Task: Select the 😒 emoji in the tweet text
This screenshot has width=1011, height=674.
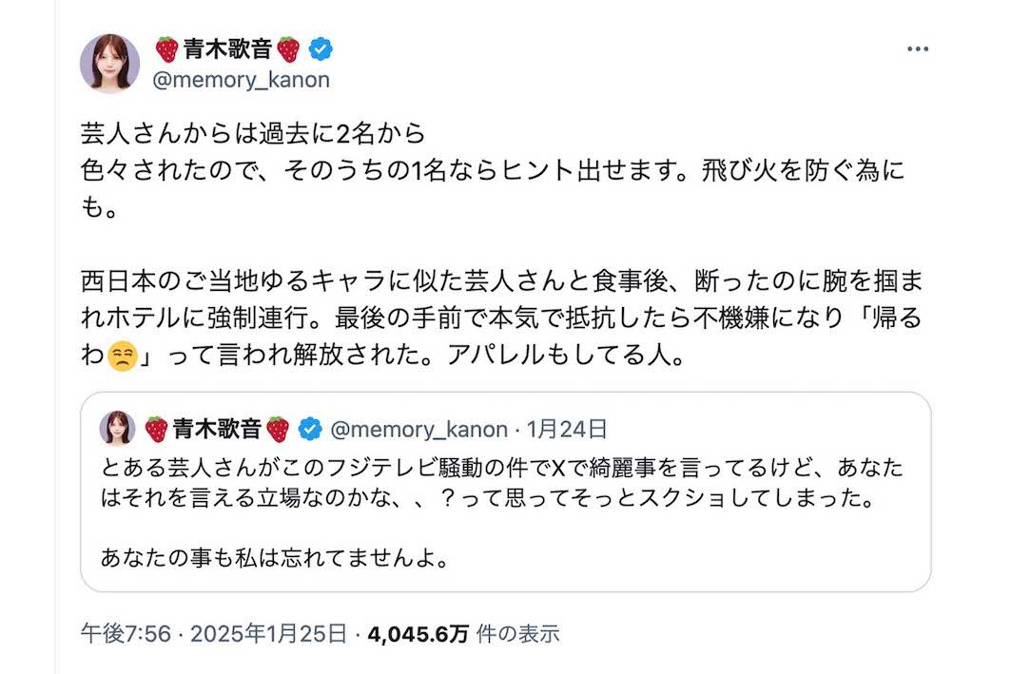Action: (x=123, y=356)
